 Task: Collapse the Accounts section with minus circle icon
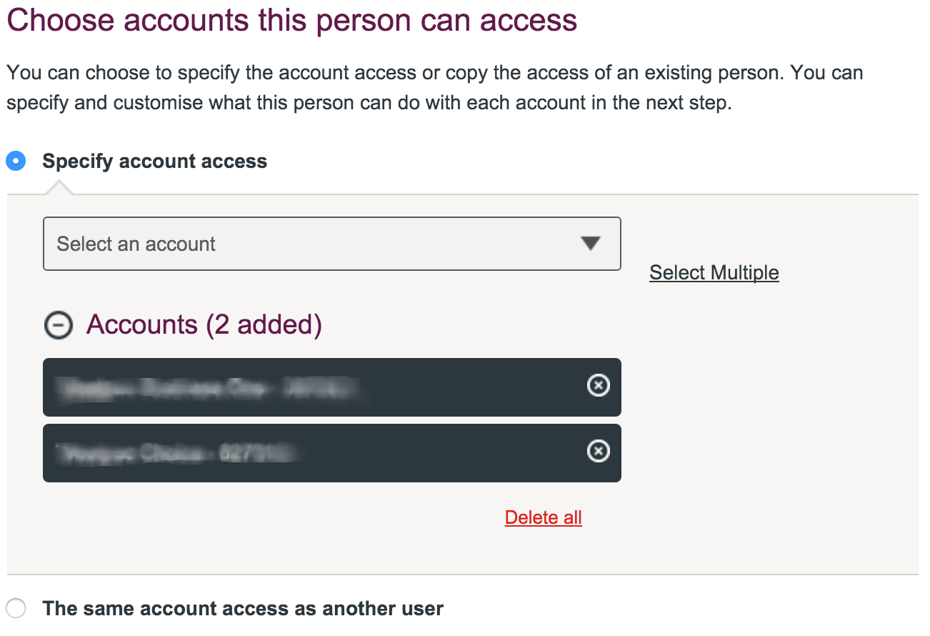point(58,325)
